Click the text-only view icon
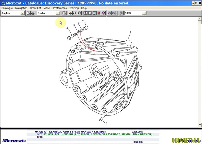202x144 pixels. click(x=90, y=13)
